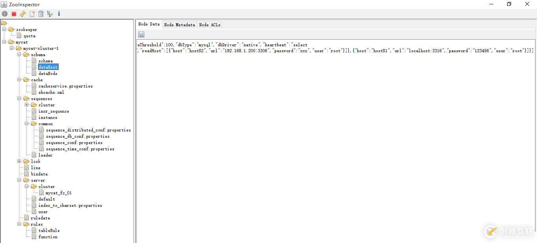Select the default node under server

[x=47, y=199]
